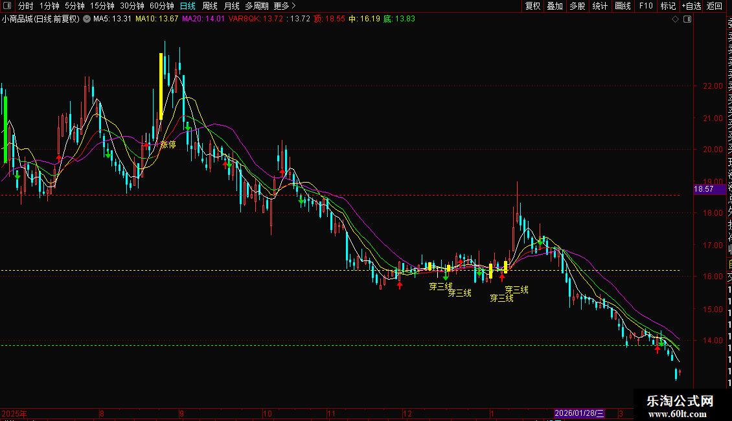The height and width of the screenshot is (421, 732).
Task: Select the 60分钟 period tab
Action: (x=162, y=6)
